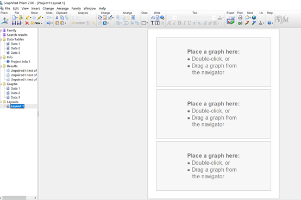Cut using the scissors icon

[57, 17]
